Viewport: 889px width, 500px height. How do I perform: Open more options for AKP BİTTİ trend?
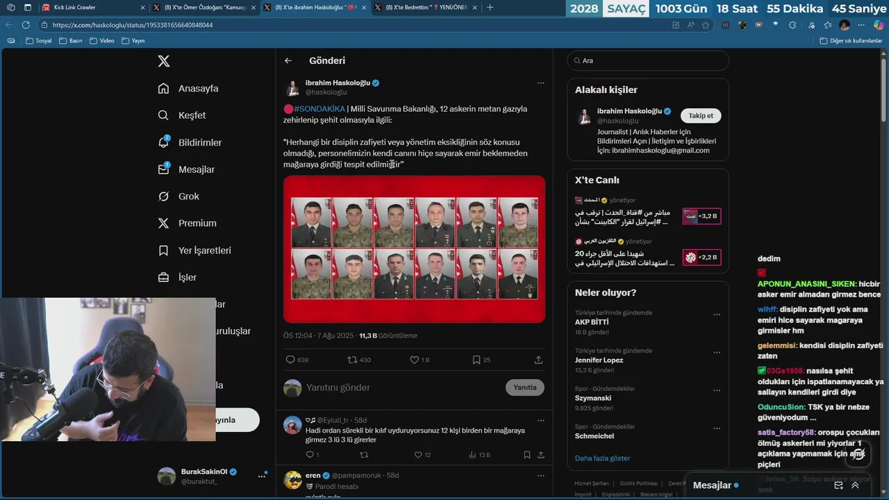[x=717, y=315]
